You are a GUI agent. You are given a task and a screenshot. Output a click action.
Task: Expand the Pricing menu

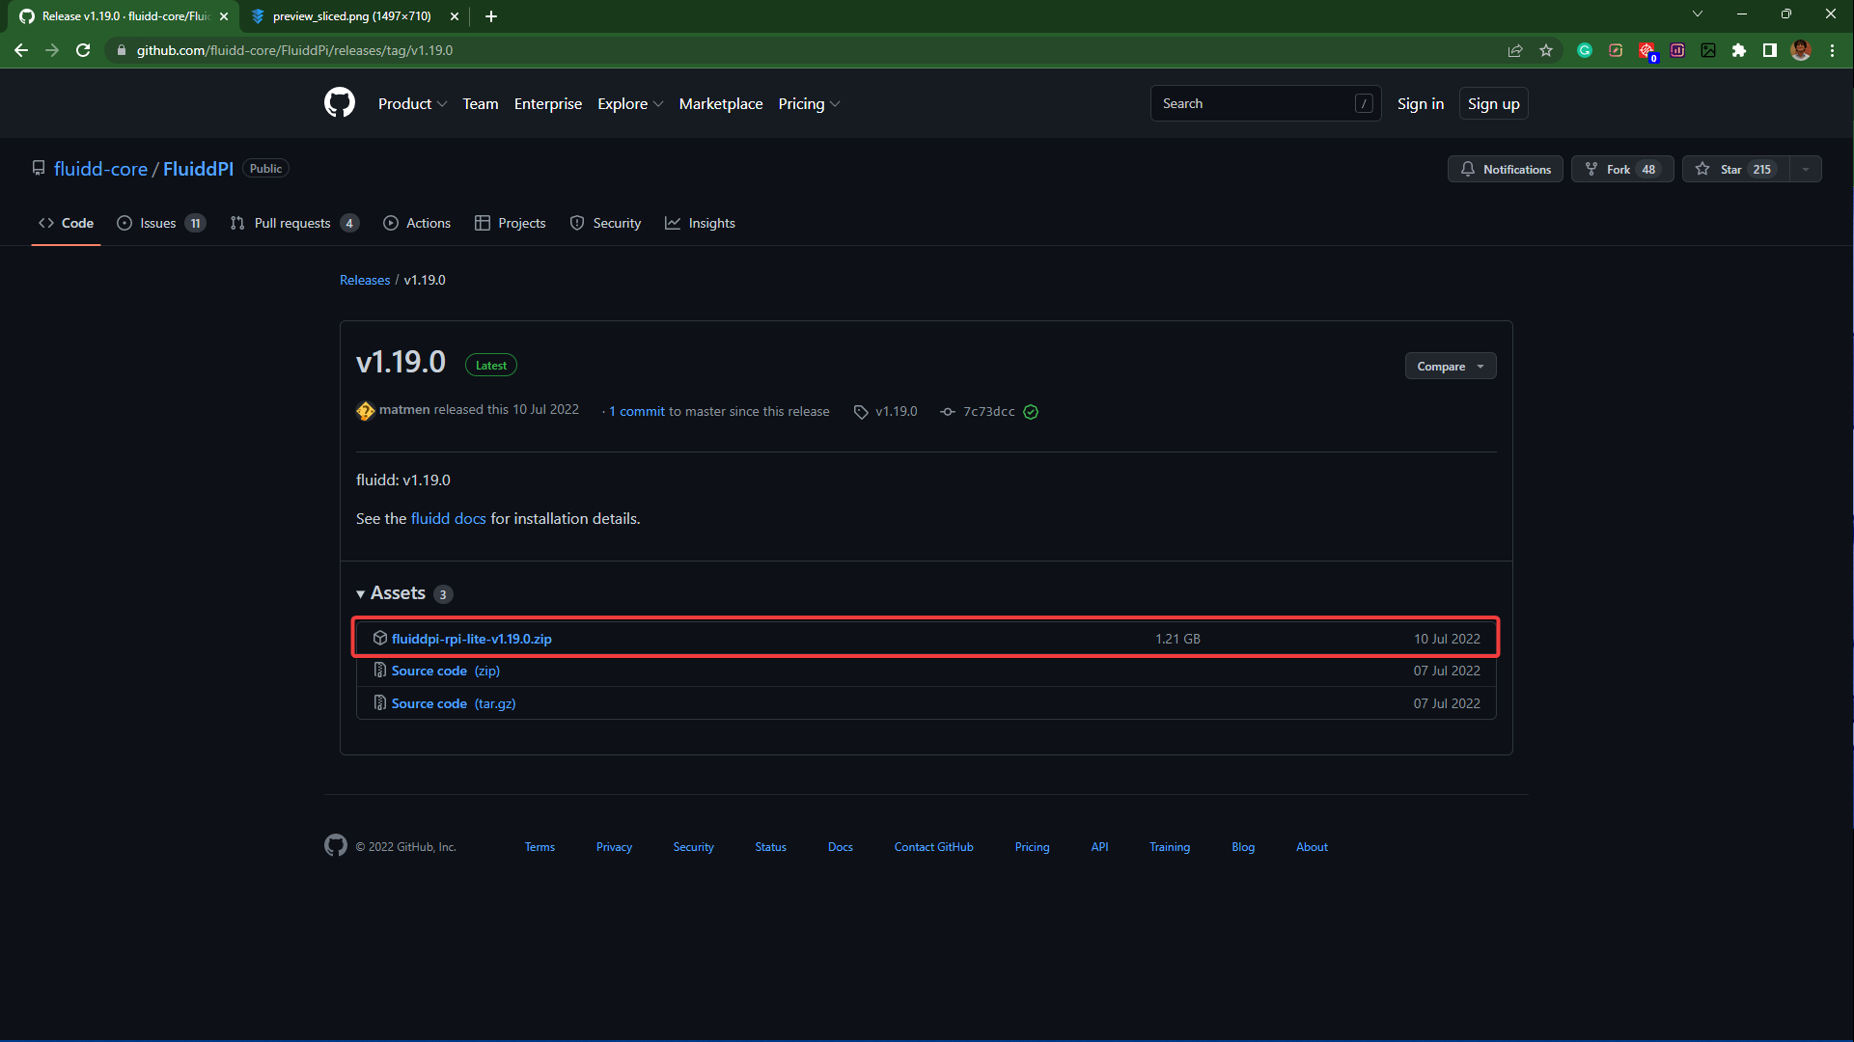click(809, 103)
